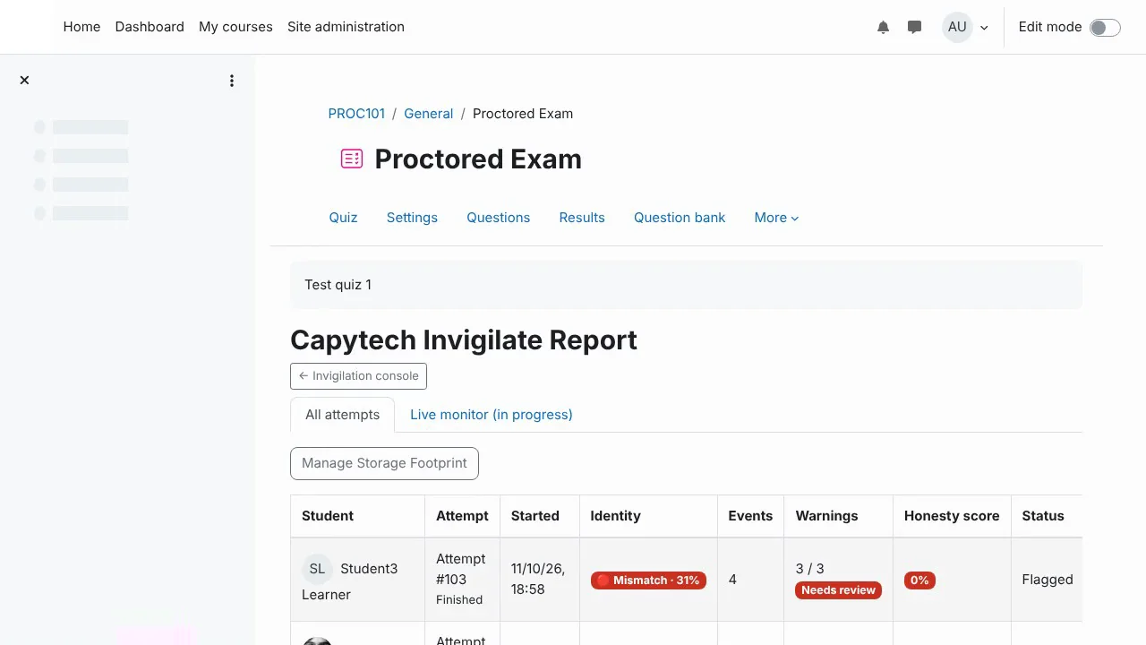The width and height of the screenshot is (1146, 645).
Task: Click the Test quiz 1 description
Action: coord(338,285)
